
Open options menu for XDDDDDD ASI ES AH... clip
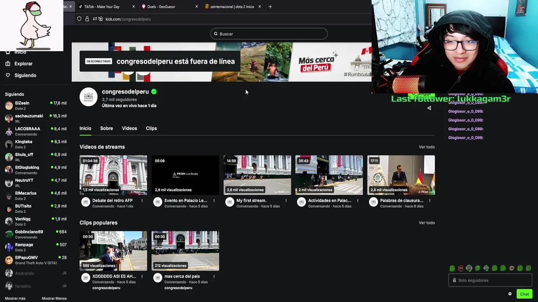142,276
